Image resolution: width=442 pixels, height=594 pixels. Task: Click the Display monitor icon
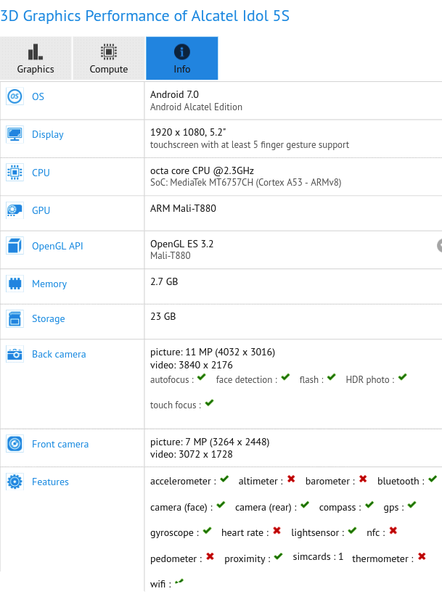pos(15,134)
